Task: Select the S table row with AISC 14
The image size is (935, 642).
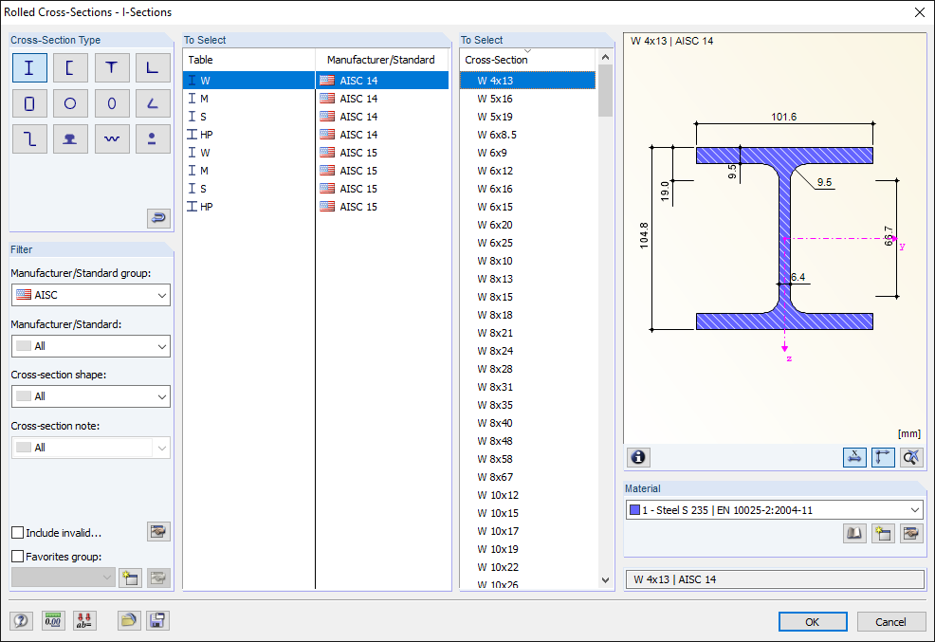Action: click(316, 117)
